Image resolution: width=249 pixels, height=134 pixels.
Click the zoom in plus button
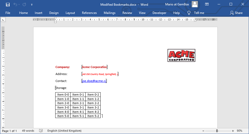point(233,131)
